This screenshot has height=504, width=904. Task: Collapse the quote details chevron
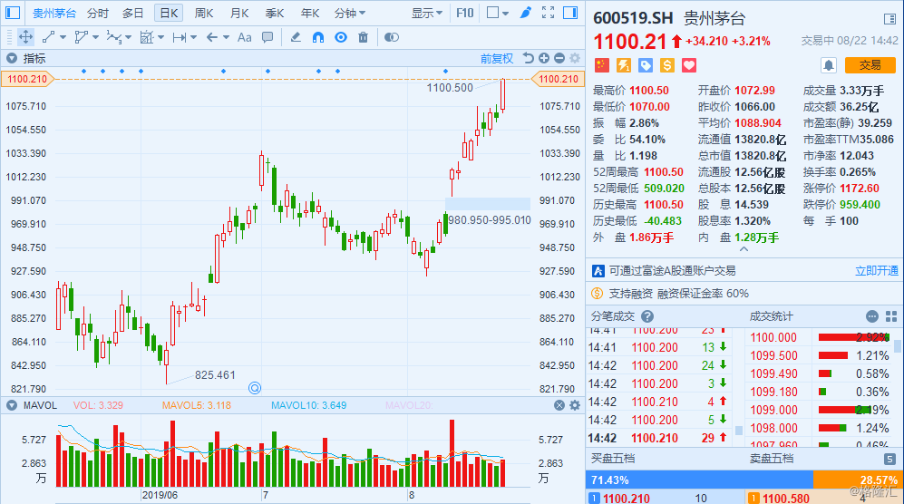(x=744, y=249)
